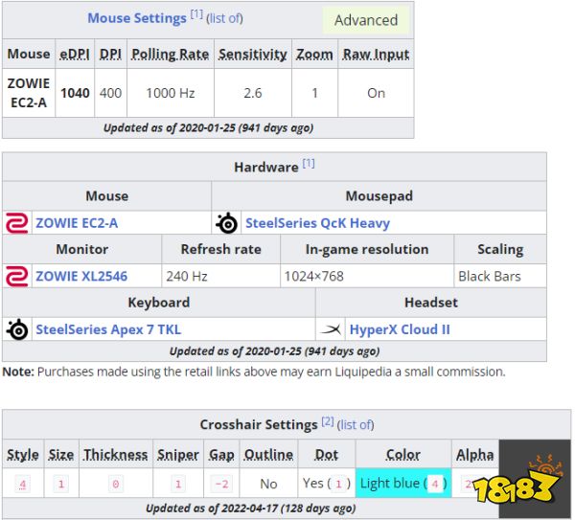The image size is (575, 520).
Task: Open the Mouse Settings link
Action: pyautogui.click(x=137, y=18)
